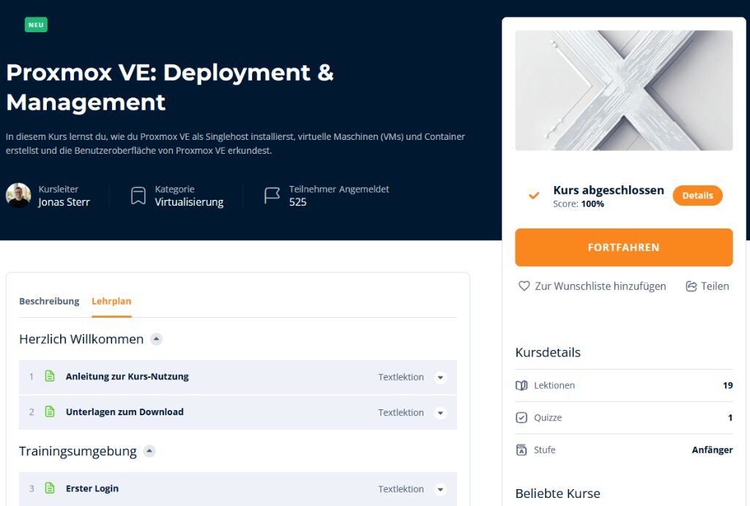Click the Quizze checkbox icon

pos(521,417)
